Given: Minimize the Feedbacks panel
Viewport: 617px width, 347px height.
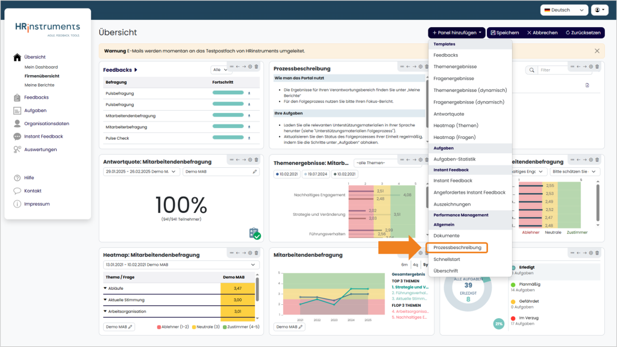Looking at the screenshot, I should [x=231, y=67].
